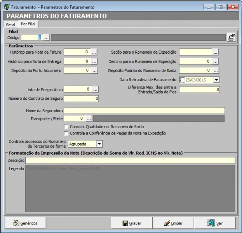Open lookup for Histórico para Nota de Fatura
Screen dimensions: 242x233
[94, 52]
